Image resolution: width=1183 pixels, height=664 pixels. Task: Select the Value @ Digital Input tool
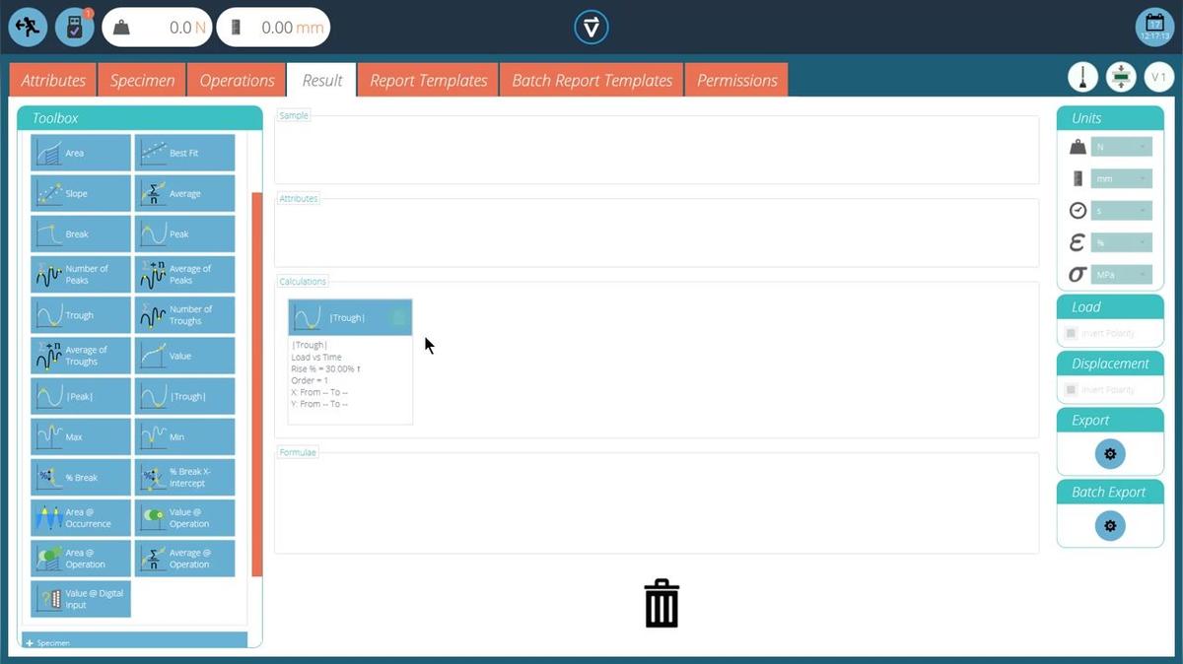(81, 599)
